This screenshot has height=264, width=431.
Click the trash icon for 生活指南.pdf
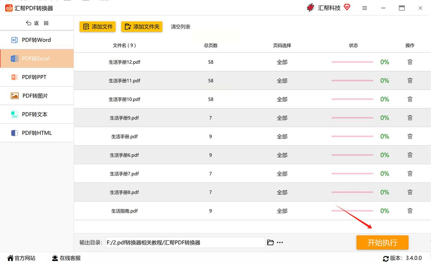coord(410,211)
